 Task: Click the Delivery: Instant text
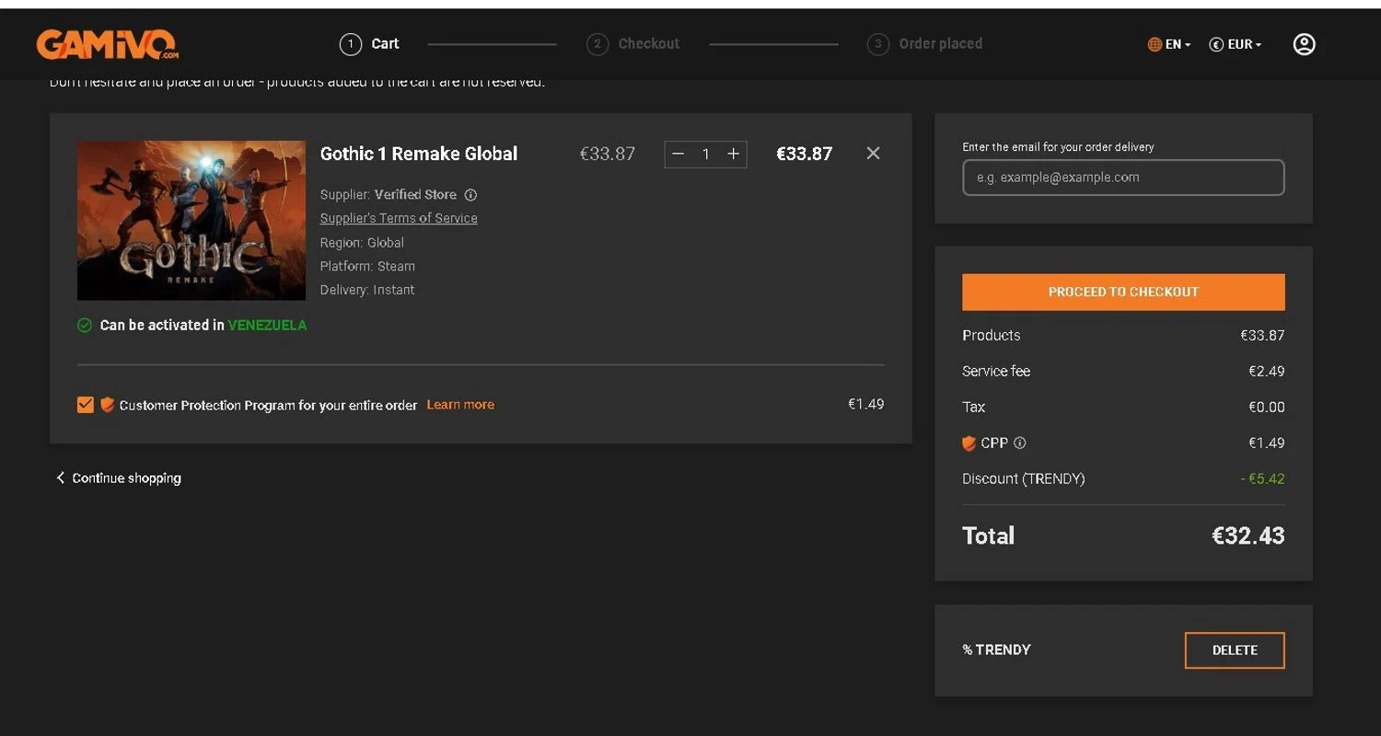pyautogui.click(x=367, y=290)
